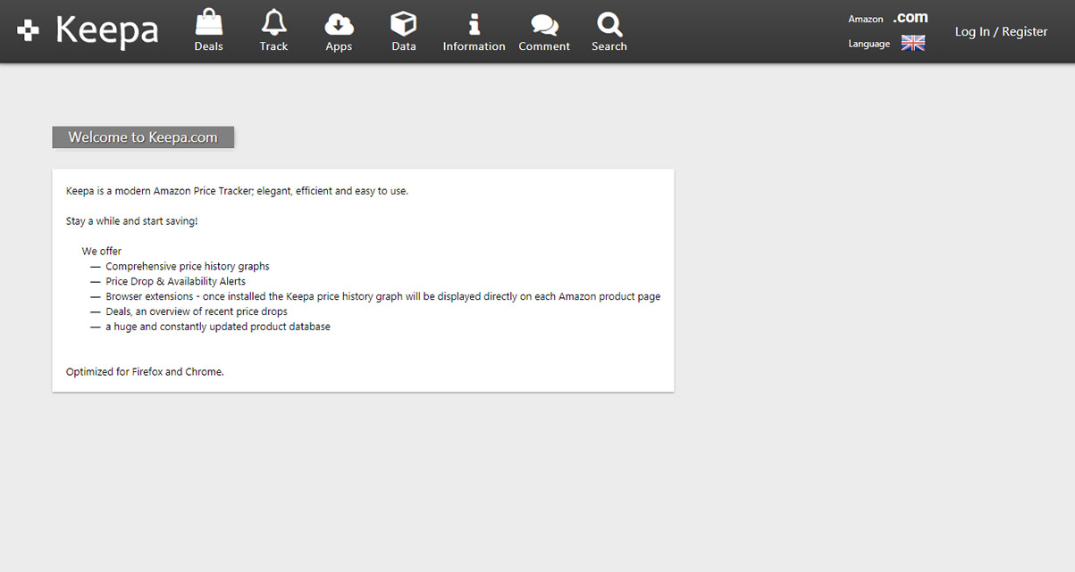1075x572 pixels.
Task: Click the Keepa plus logo icon
Action: point(29,31)
